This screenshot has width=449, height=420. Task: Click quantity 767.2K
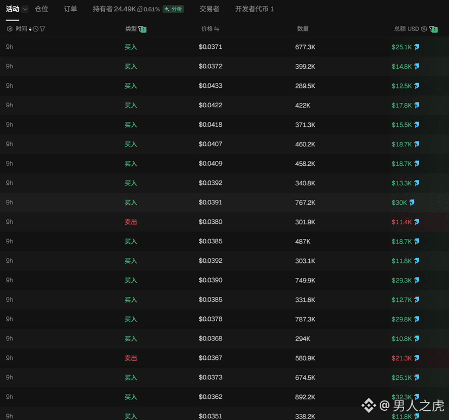tap(305, 203)
